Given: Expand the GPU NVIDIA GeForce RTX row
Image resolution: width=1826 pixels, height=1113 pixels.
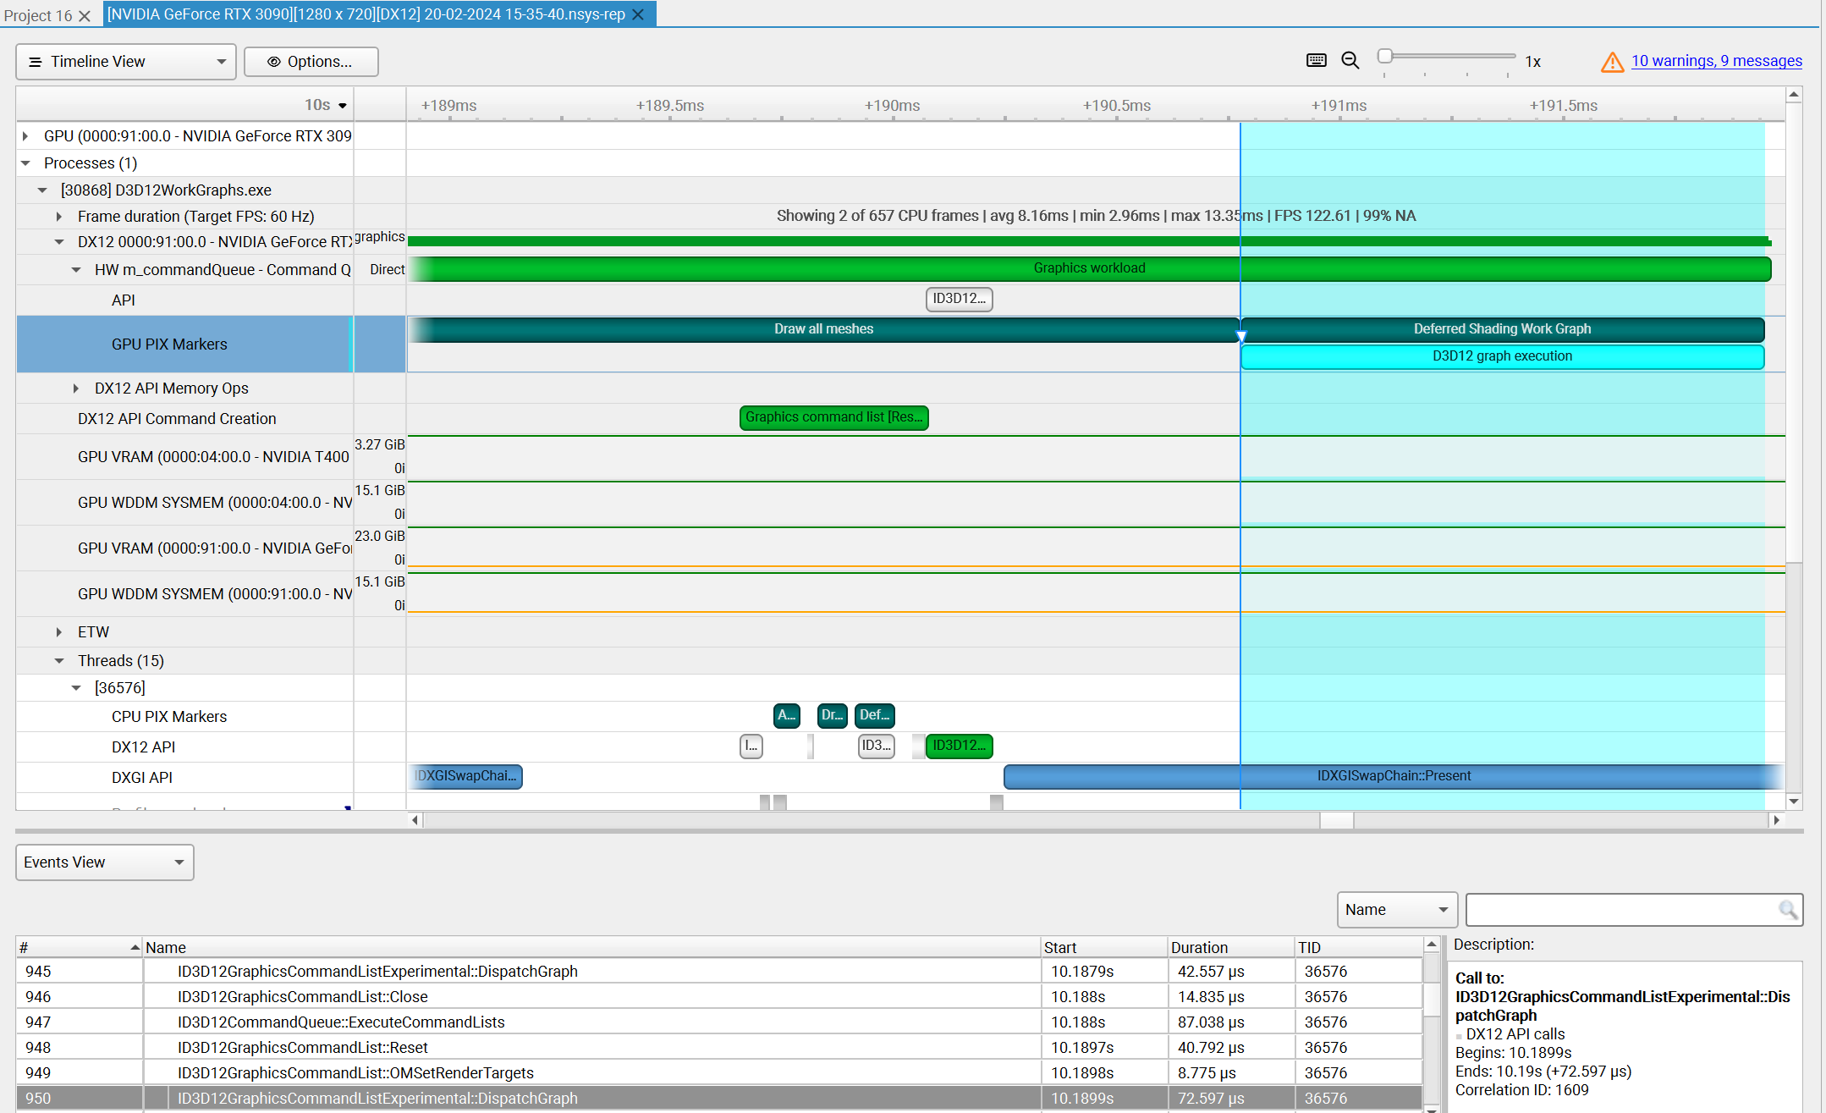Looking at the screenshot, I should click(x=26, y=135).
